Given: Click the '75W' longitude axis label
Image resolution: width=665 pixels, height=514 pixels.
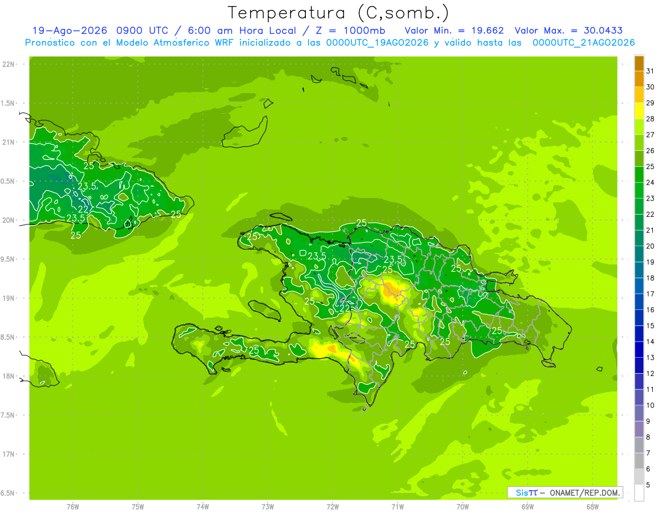Looking at the screenshot, I should pyautogui.click(x=138, y=507).
